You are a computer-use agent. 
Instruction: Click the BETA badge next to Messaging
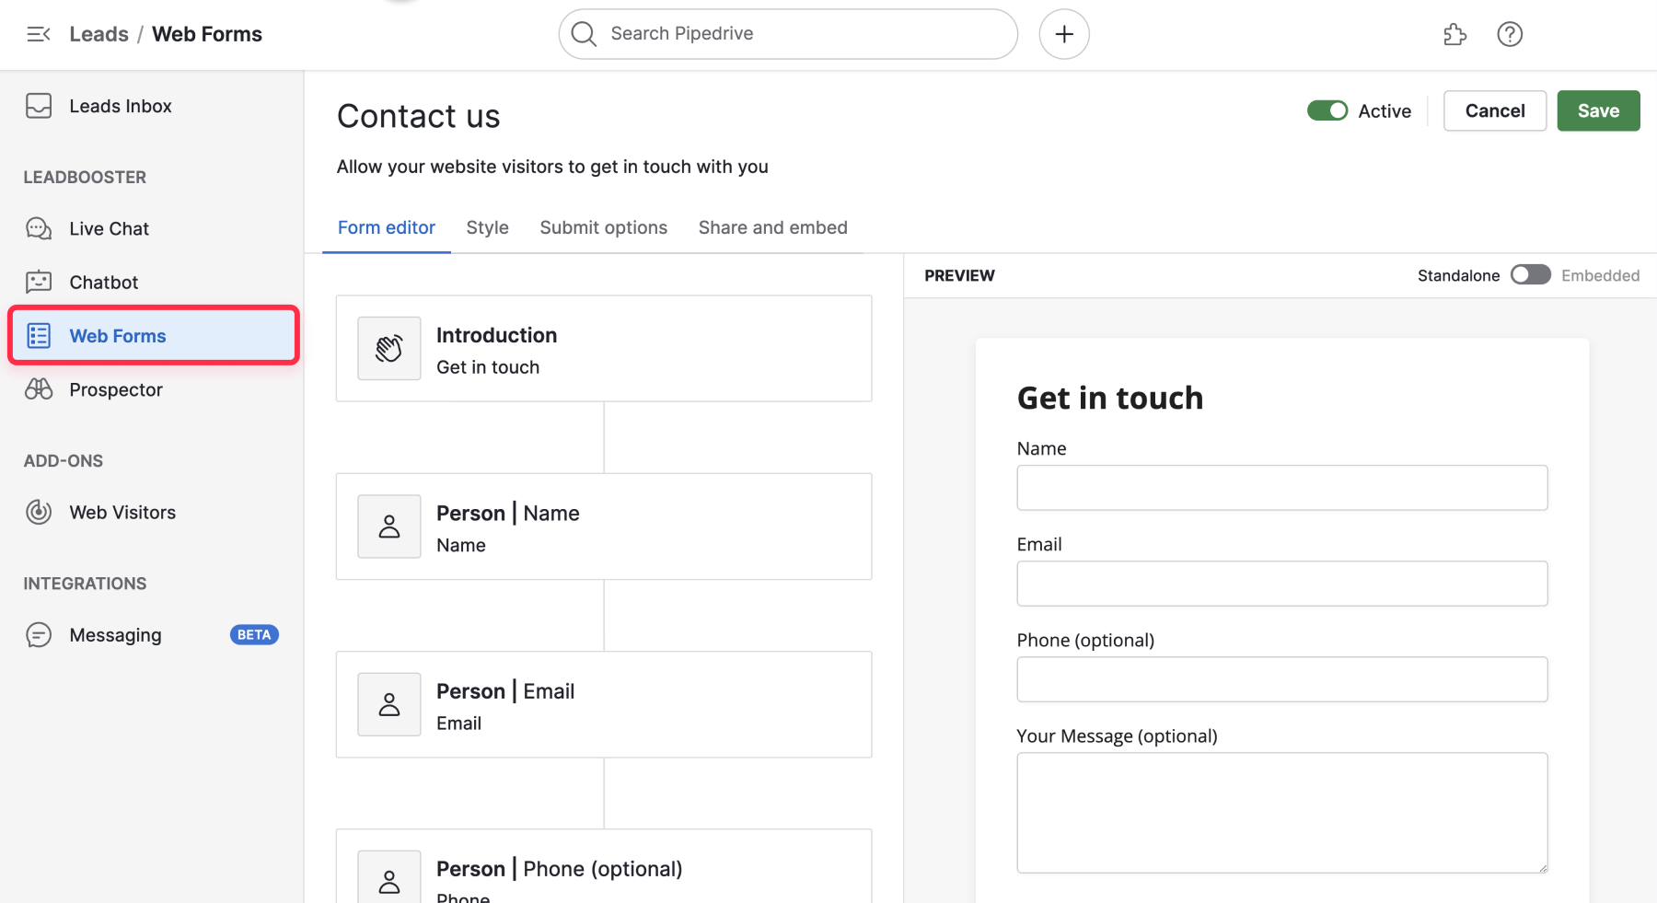coord(254,635)
